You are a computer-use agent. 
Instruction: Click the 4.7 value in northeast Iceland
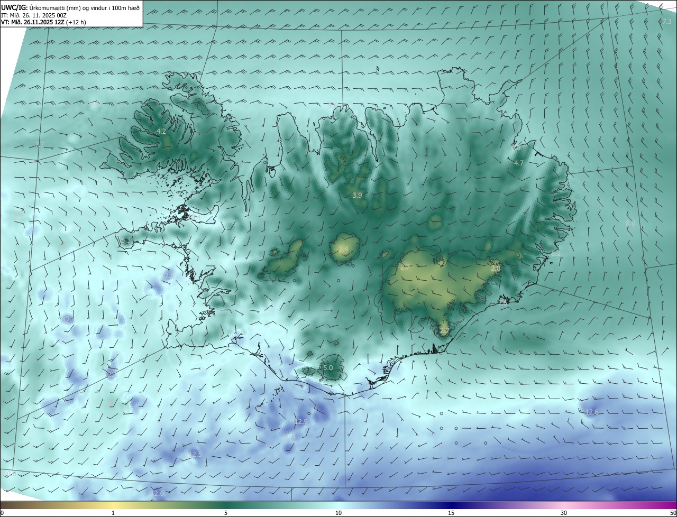(518, 163)
